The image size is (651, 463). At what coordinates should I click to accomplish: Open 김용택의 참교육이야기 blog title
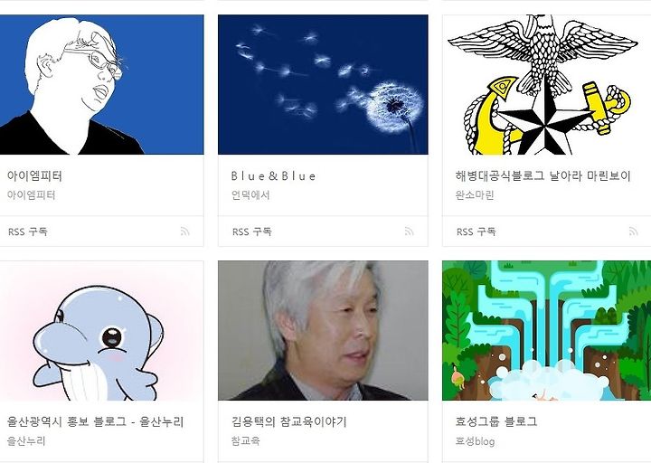click(289, 422)
